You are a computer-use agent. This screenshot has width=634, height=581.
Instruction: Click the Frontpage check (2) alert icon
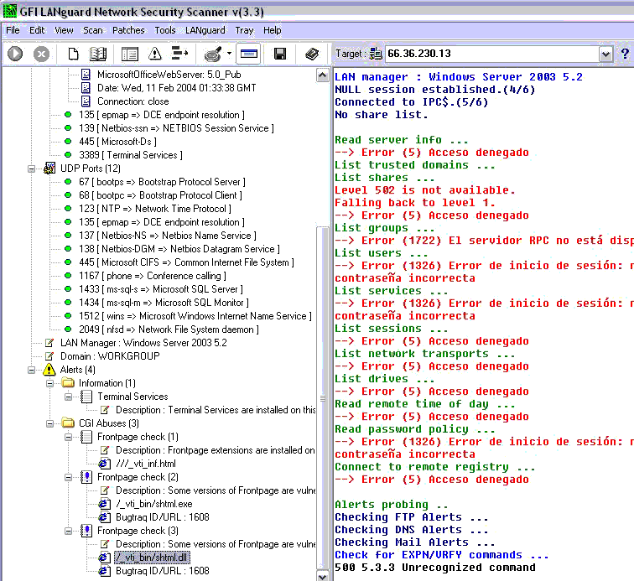[x=86, y=477]
